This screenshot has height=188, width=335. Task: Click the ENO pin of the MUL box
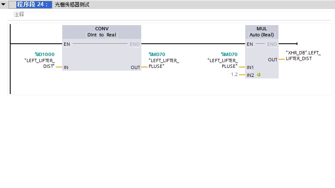coord(272,44)
